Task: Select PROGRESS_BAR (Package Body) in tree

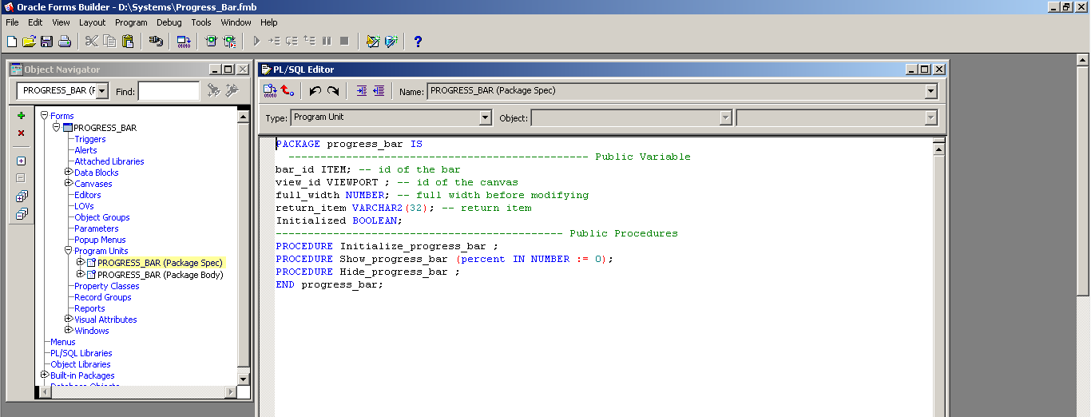Action: pos(161,275)
